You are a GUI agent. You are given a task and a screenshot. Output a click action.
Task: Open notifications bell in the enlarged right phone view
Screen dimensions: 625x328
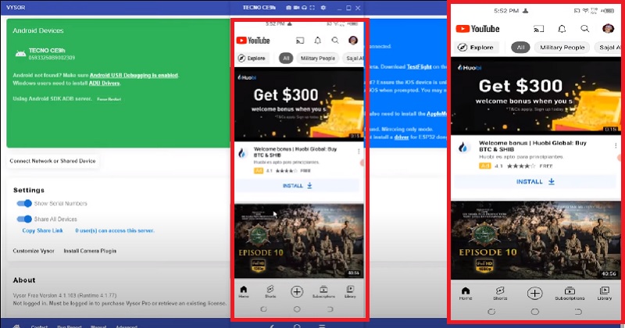pos(562,29)
